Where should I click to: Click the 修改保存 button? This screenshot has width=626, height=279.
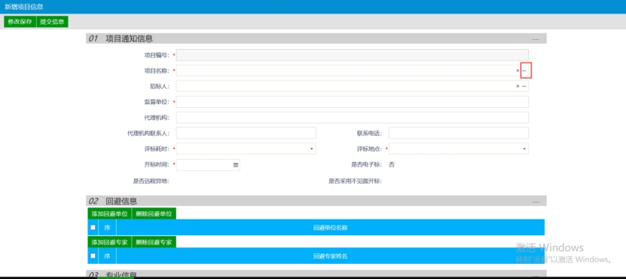[20, 22]
